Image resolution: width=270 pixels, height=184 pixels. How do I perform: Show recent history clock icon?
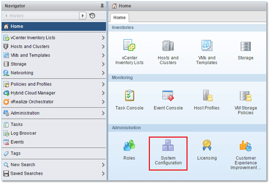[92, 16]
